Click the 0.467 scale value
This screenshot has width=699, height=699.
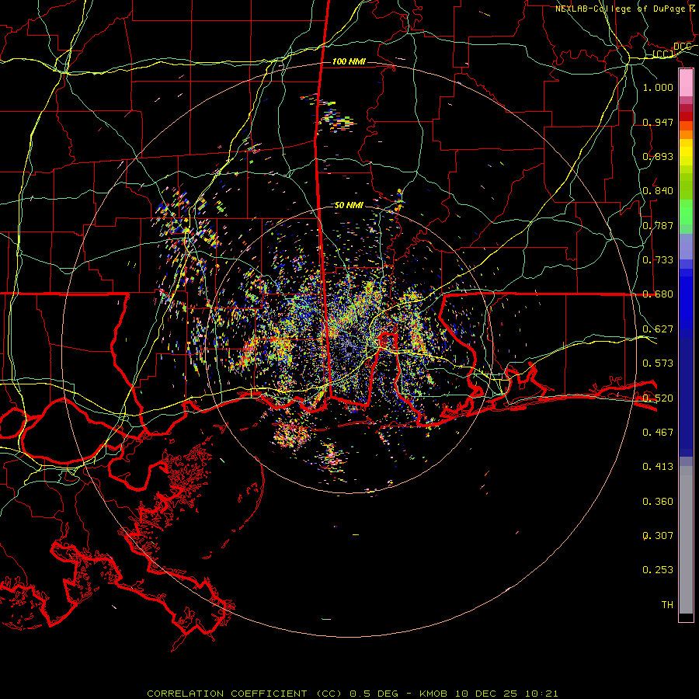coord(658,433)
